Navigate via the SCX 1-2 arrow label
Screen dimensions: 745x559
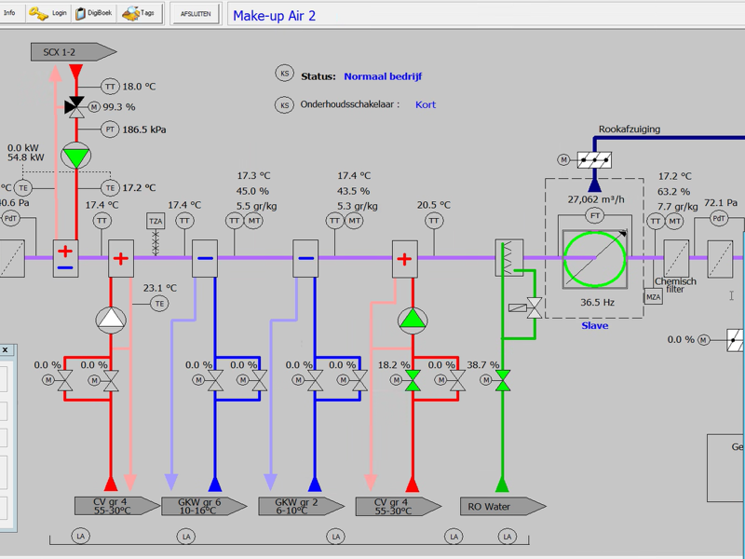coord(73,52)
